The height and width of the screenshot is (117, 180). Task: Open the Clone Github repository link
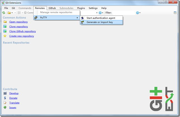23,31
